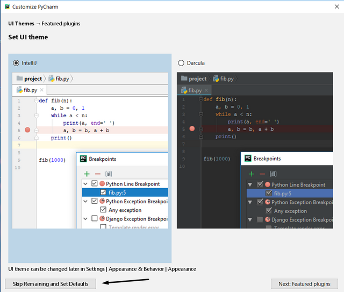Uncheck Python Line Breakpoint in IntelliJ preview
Viewport: 344px width, 292px height.
click(x=95, y=183)
